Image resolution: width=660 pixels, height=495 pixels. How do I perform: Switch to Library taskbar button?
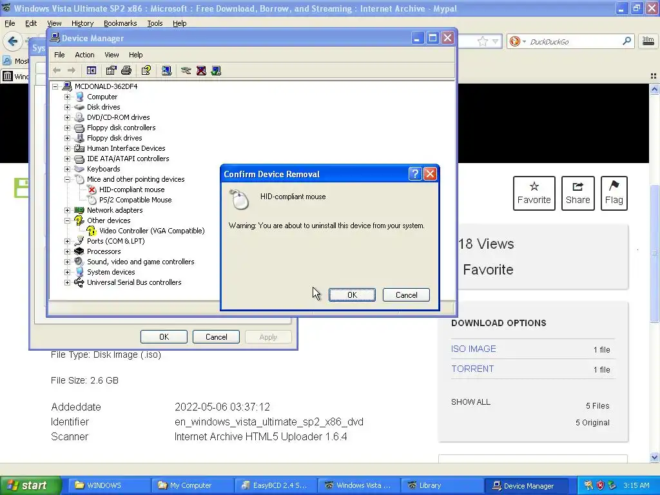[x=441, y=485]
